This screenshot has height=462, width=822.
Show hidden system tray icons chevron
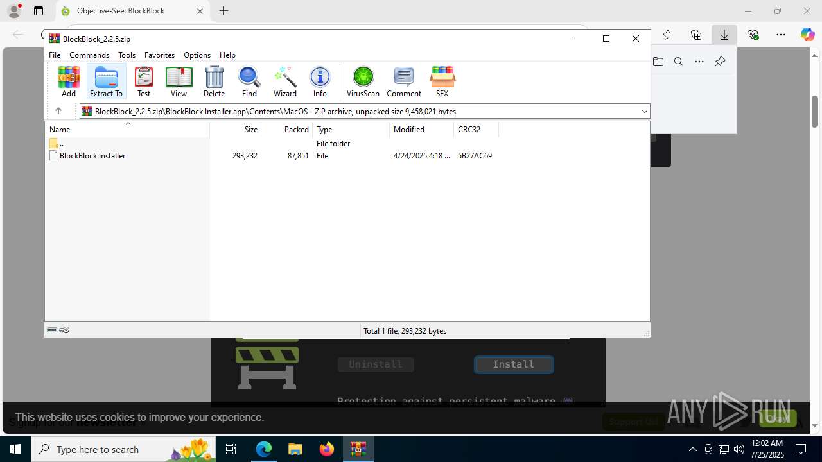(692, 449)
